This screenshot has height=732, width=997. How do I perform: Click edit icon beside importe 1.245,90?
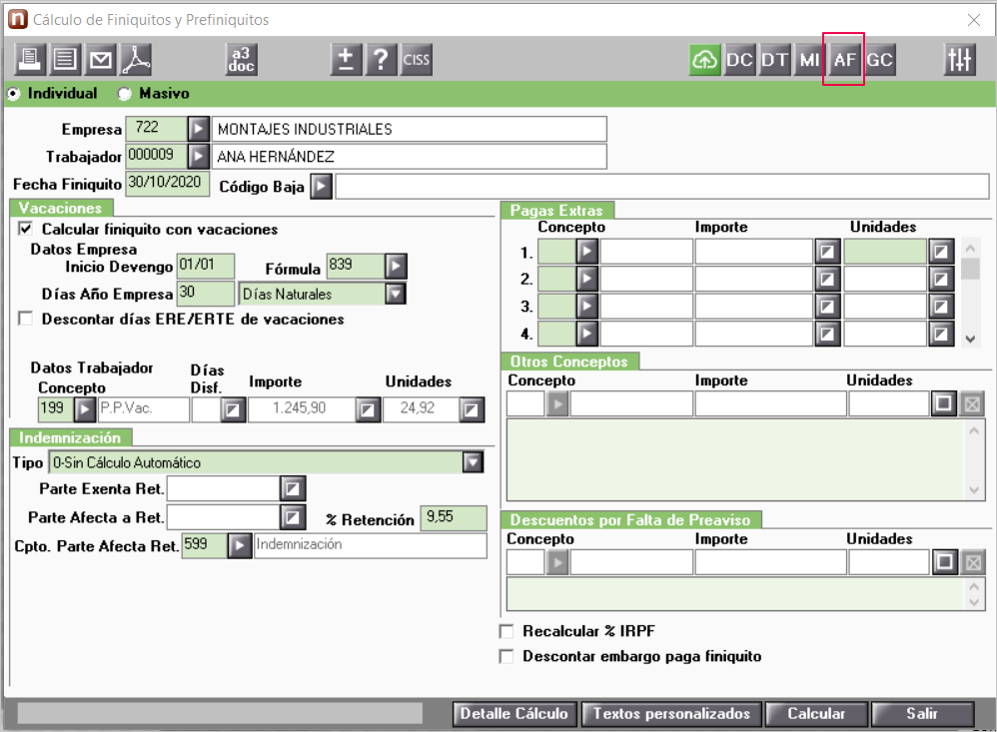(x=368, y=409)
